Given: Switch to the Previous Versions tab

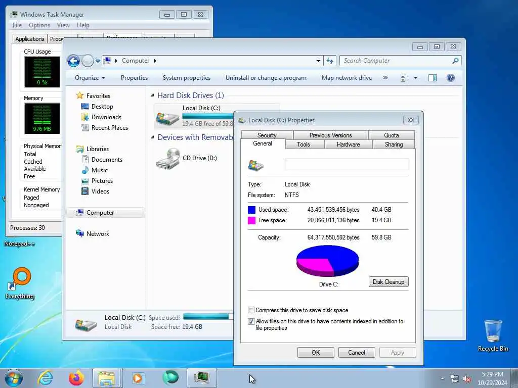Looking at the screenshot, I should [330, 135].
